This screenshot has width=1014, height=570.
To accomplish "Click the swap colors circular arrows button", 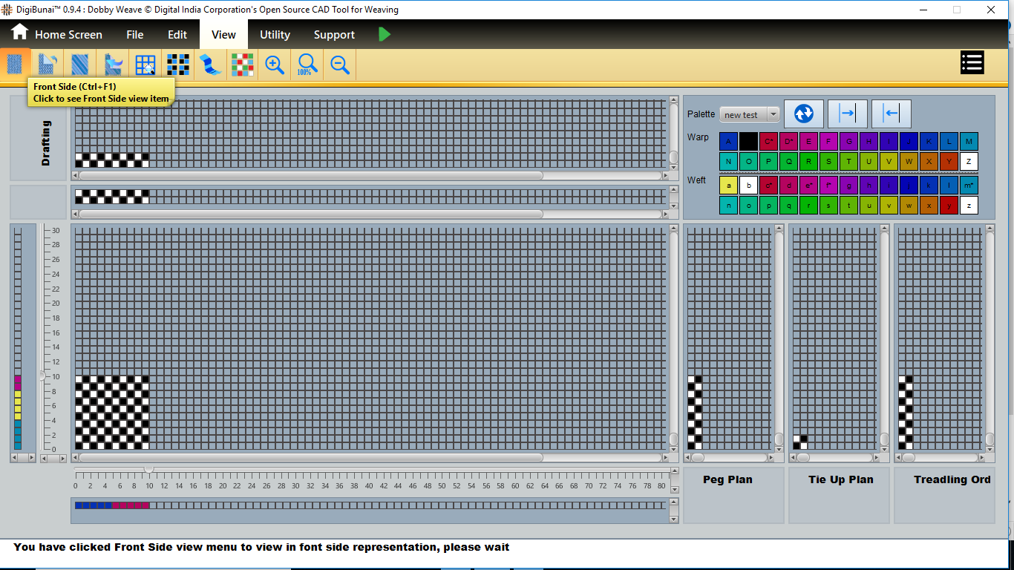I will click(803, 114).
